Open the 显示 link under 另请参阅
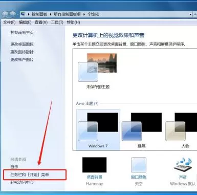 [14, 167]
